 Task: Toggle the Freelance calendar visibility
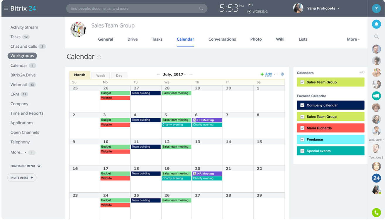point(302,139)
